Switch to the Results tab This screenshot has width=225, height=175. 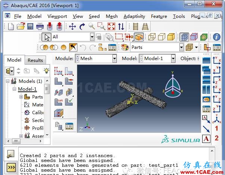click(x=35, y=60)
